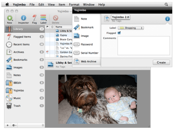
Task: Click the dog and baby photo preview
Action: (97, 99)
